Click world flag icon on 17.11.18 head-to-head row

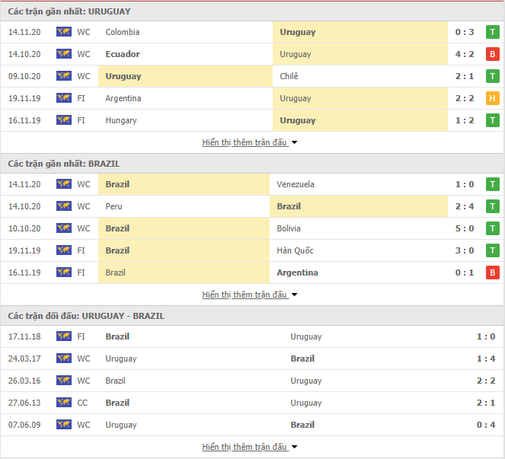(x=64, y=336)
